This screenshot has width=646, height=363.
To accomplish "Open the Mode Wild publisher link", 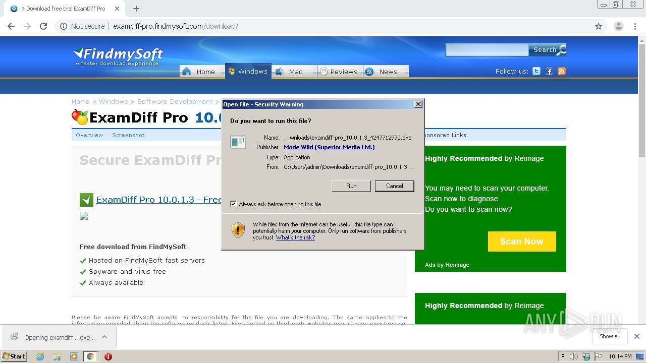I will tap(329, 147).
